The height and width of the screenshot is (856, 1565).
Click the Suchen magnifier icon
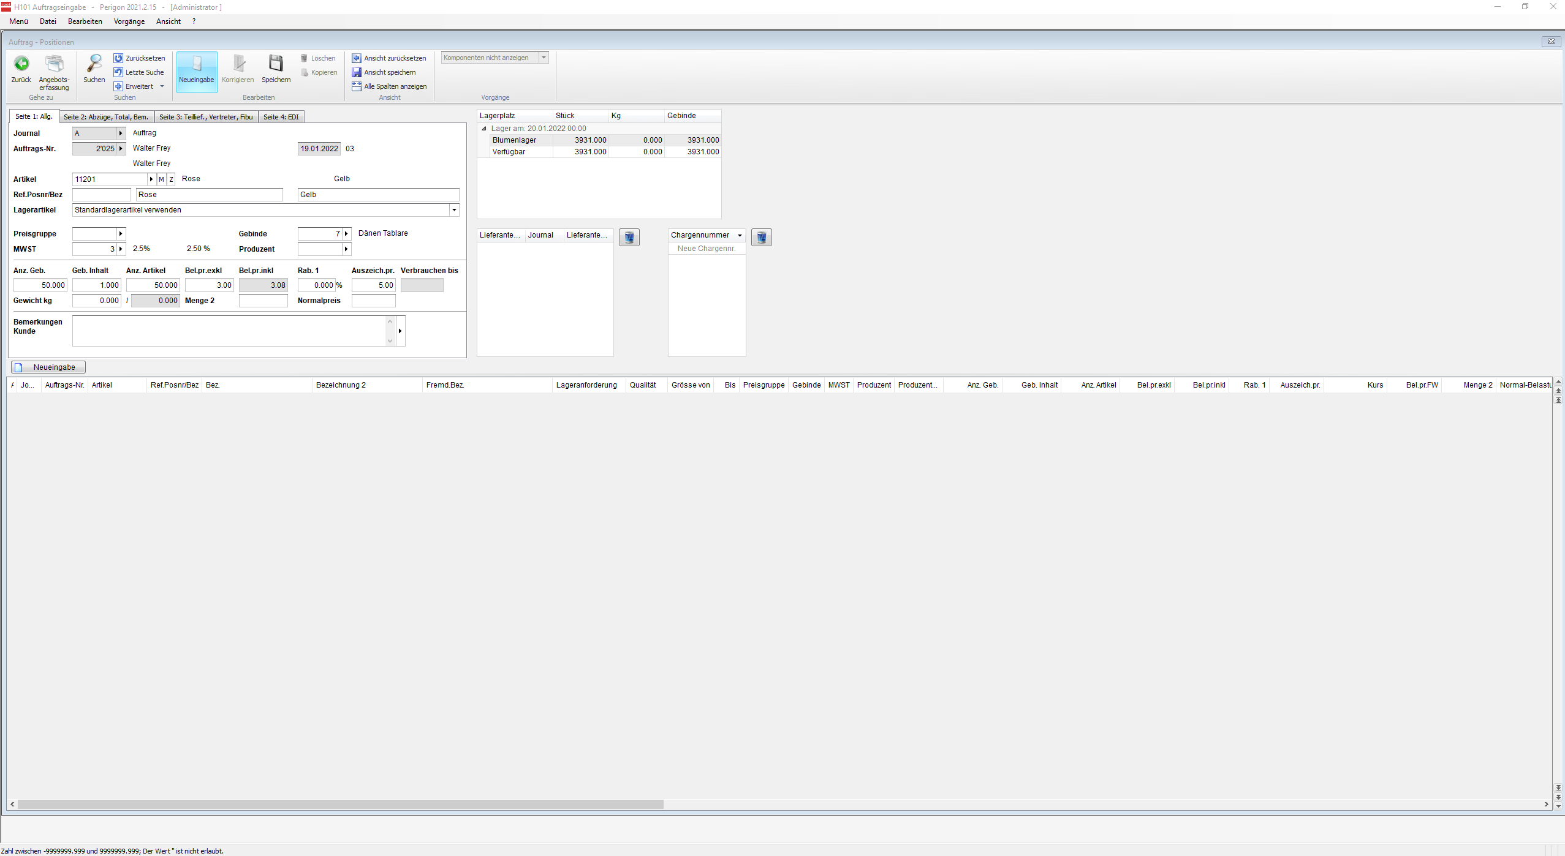94,64
